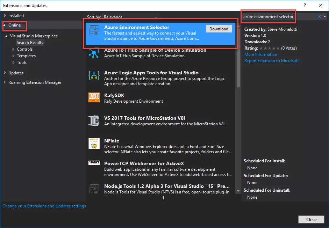Clear the search box with the X icon
Image resolution: width=329 pixels, height=228 pixels.
[319, 16]
